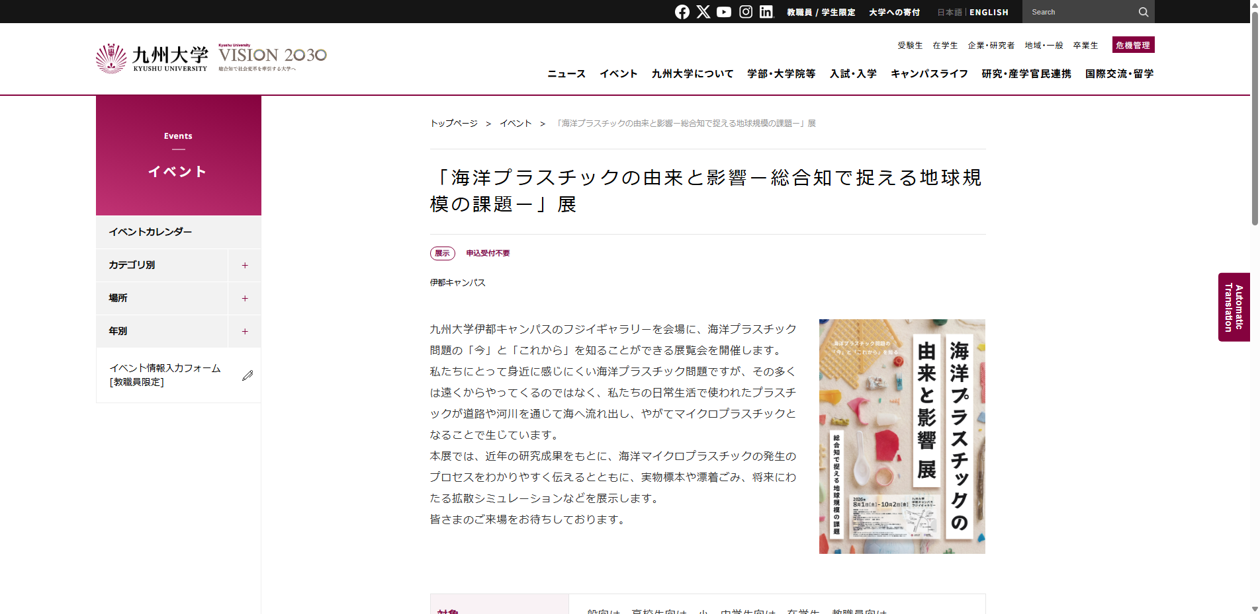Expand the カテゴリ別 plus toggle
Viewport: 1260px width, 614px height.
245,265
